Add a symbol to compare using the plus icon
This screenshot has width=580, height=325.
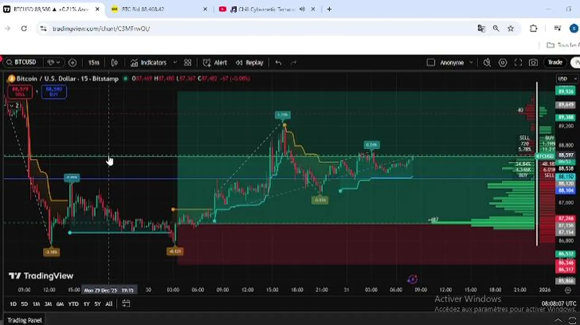click(x=72, y=63)
